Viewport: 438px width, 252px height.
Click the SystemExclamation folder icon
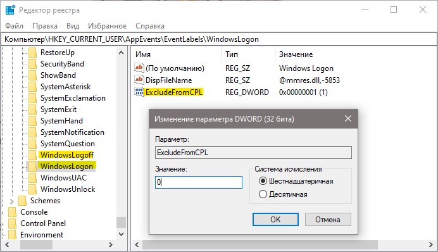(x=32, y=98)
